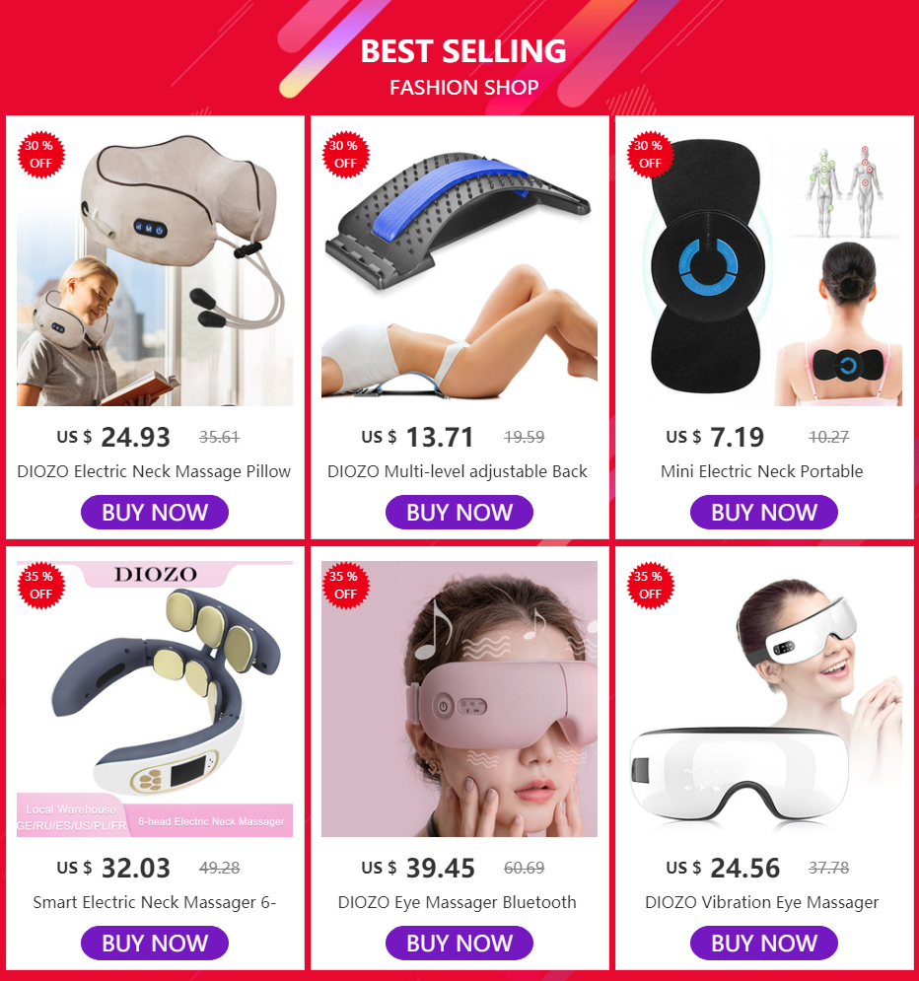Click the BEST SELLING banner heading
This screenshot has height=981, width=919.
point(462,51)
